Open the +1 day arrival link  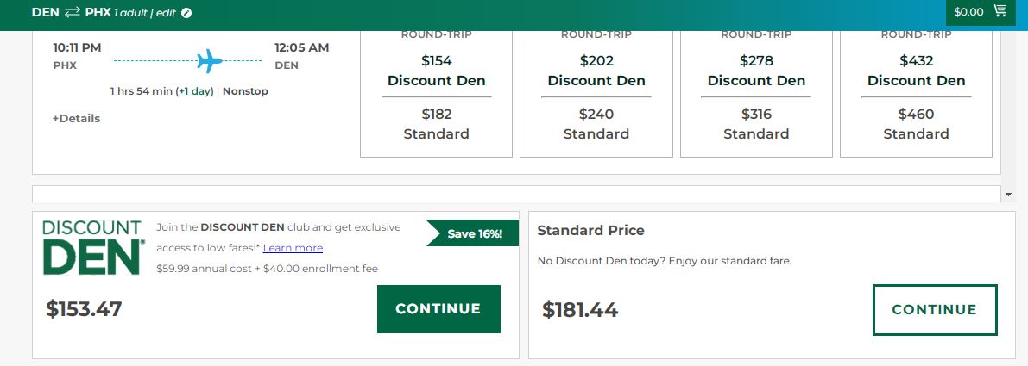pyautogui.click(x=195, y=91)
